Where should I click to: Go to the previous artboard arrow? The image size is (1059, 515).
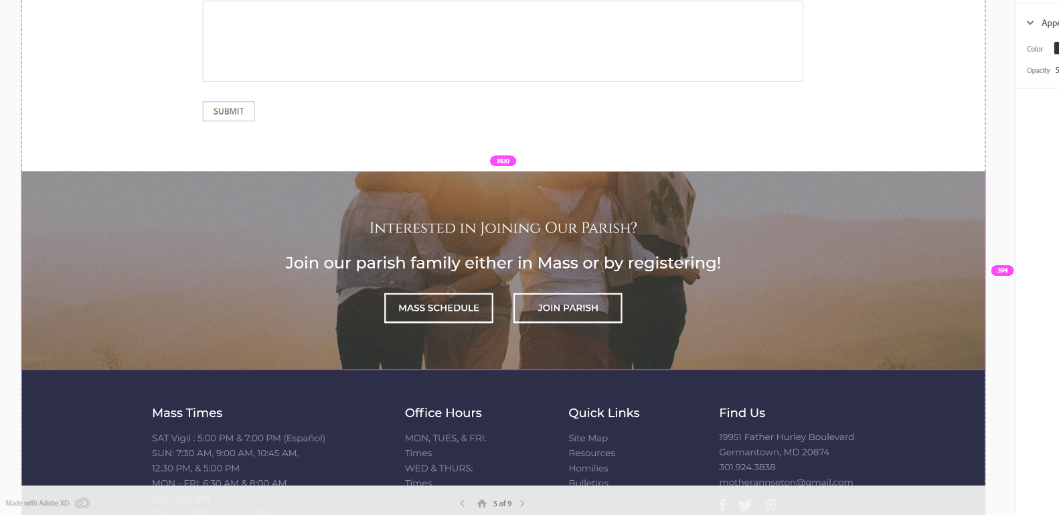pyautogui.click(x=462, y=504)
